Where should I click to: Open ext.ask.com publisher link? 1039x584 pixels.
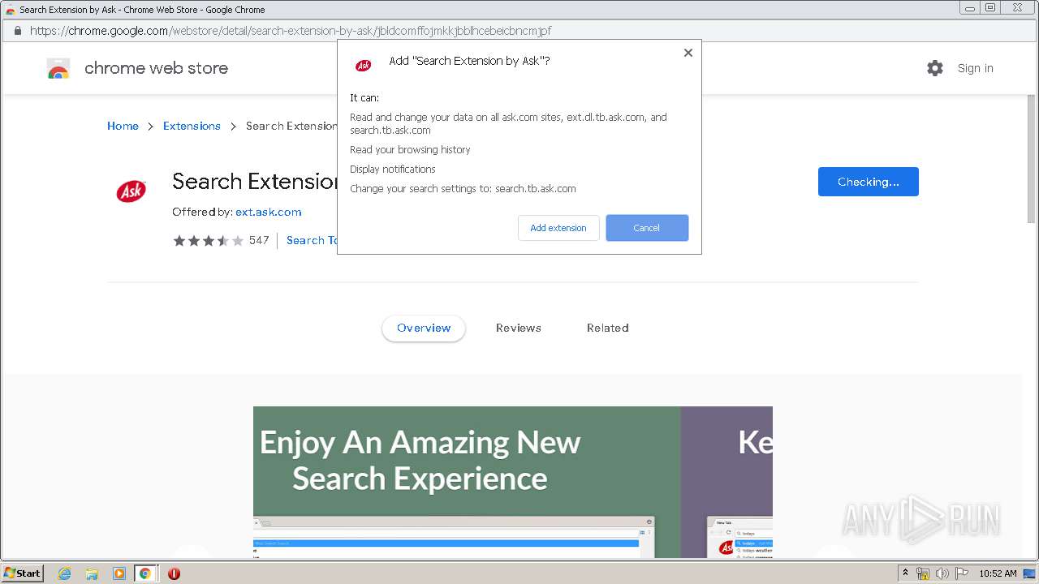coord(269,212)
